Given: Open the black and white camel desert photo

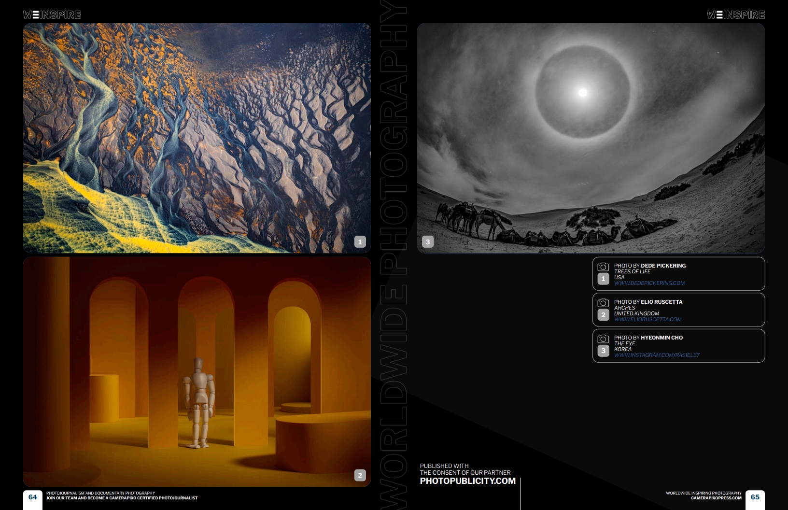Looking at the screenshot, I should pos(591,138).
